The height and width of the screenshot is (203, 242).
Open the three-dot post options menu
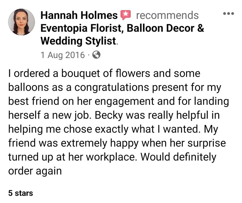229,14
